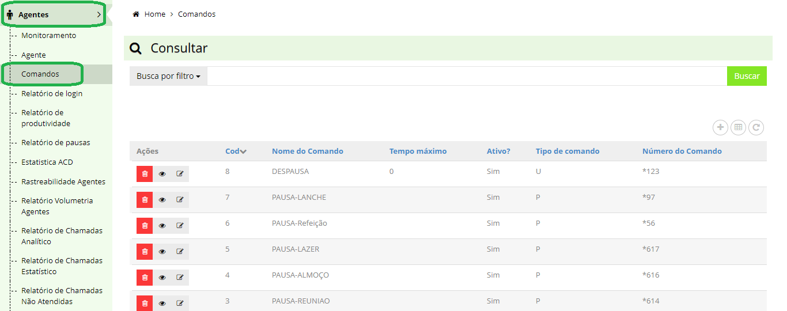Click the PAUSA-LAZER name cell
This screenshot has width=787, height=311.
tap(296, 249)
